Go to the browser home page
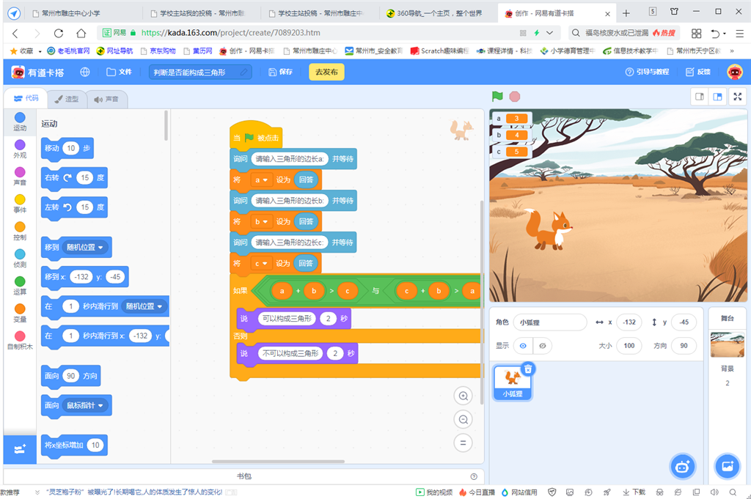 point(81,33)
